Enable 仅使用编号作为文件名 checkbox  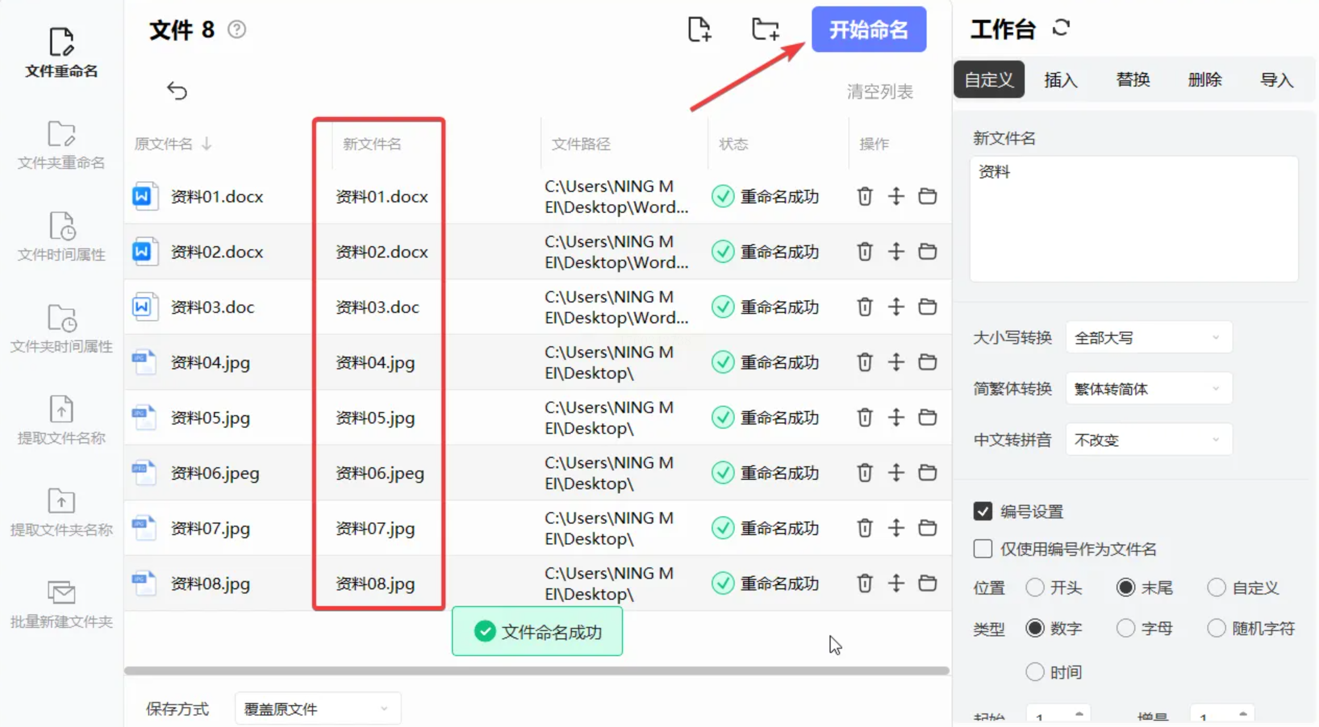pyautogui.click(x=982, y=549)
